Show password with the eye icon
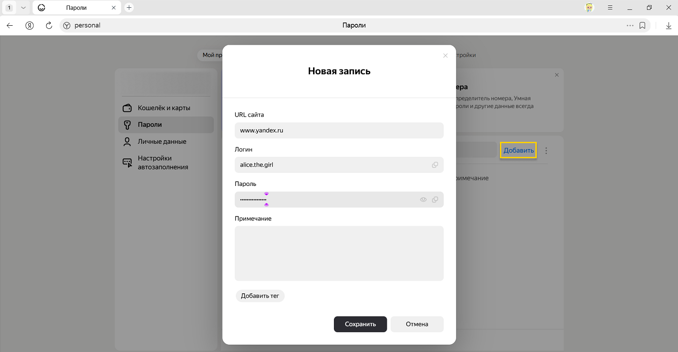Screen dimensions: 678x352 [423, 200]
